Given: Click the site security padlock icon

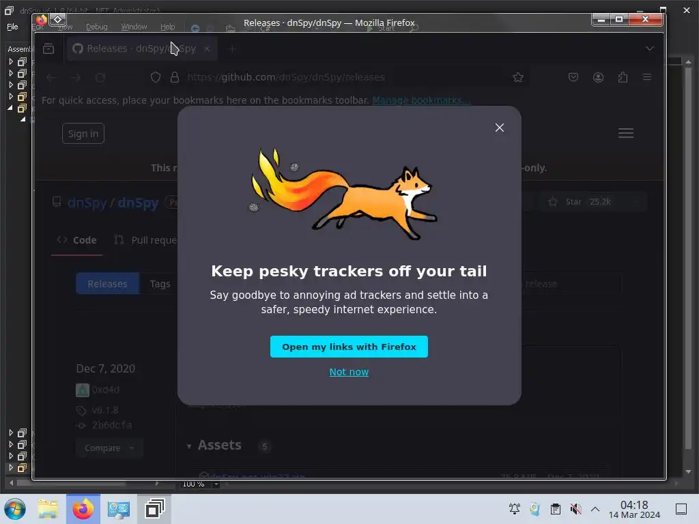Looking at the screenshot, I should click(x=174, y=78).
